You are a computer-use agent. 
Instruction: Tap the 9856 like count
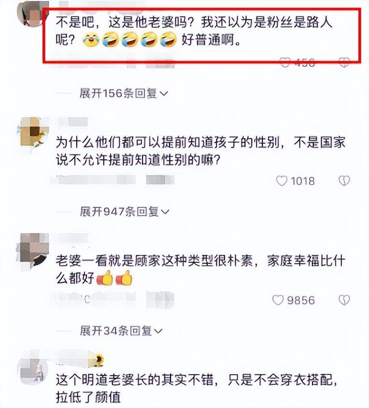point(301,300)
